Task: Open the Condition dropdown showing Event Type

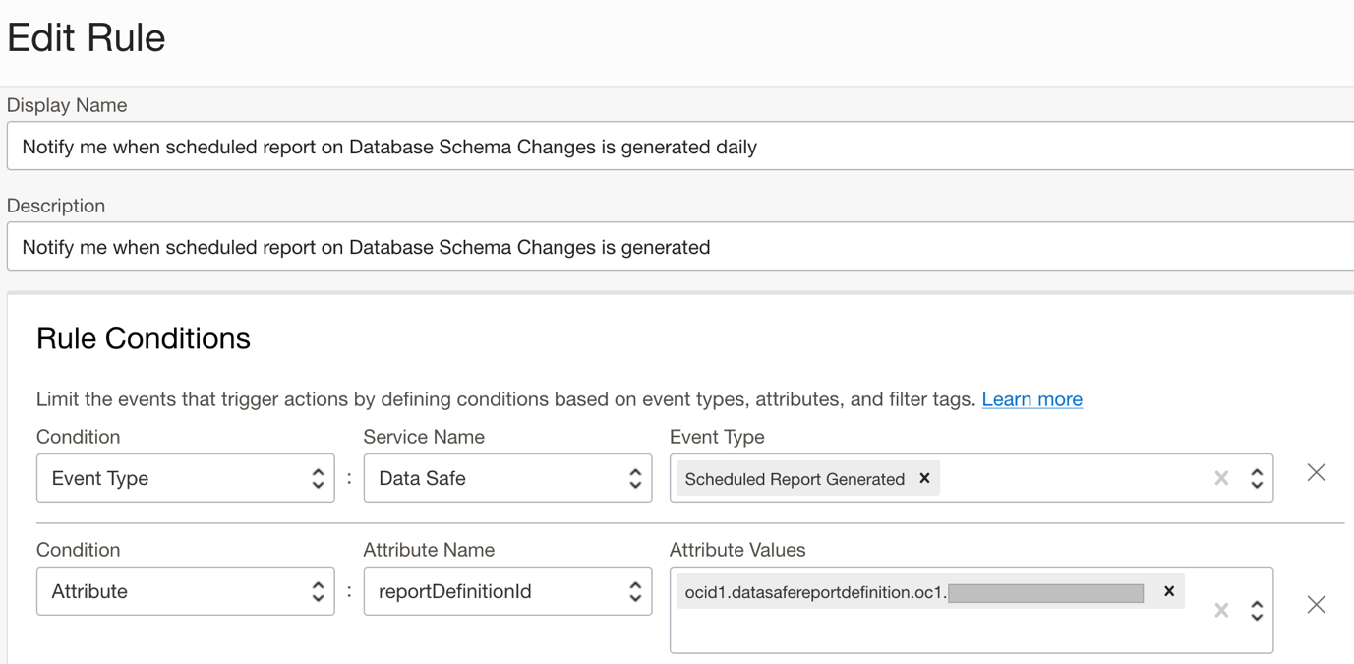Action: click(185, 478)
